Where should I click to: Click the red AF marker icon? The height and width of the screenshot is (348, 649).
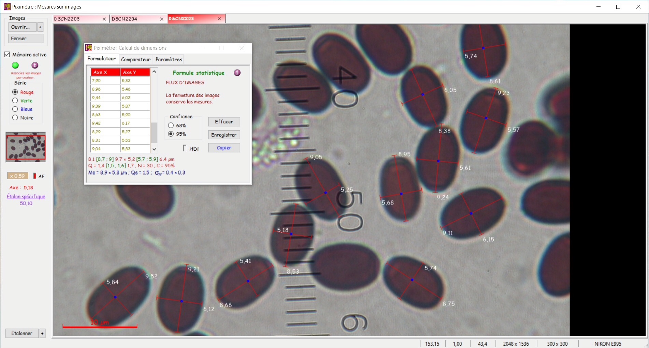coord(34,176)
